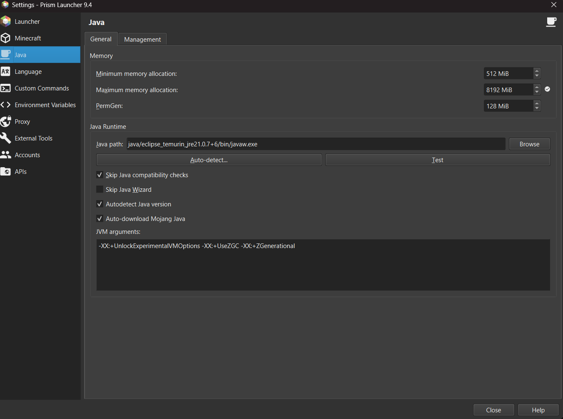Viewport: 563px width, 419px height.
Task: Increase maximum memory allocation with up arrow
Action: point(537,87)
